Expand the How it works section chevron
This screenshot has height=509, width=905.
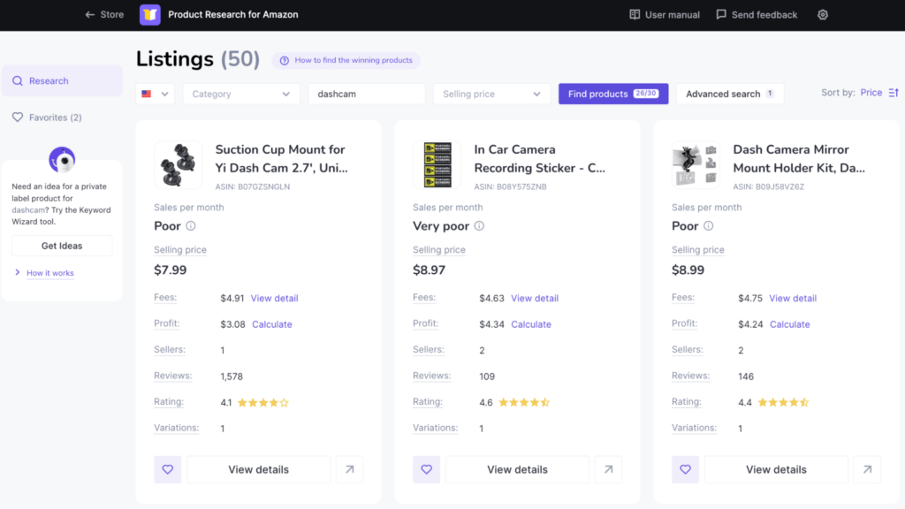[x=18, y=272]
